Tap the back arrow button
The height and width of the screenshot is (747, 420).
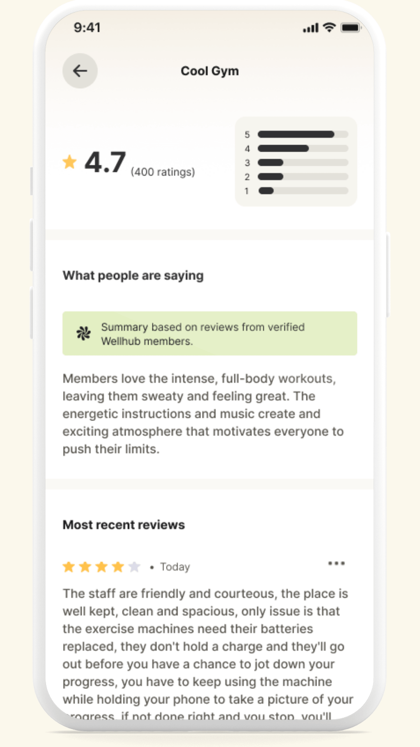(x=80, y=71)
